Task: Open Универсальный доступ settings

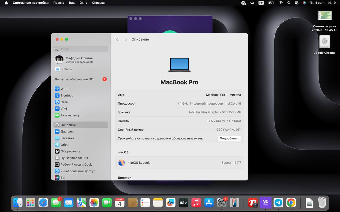Action: [x=81, y=171]
